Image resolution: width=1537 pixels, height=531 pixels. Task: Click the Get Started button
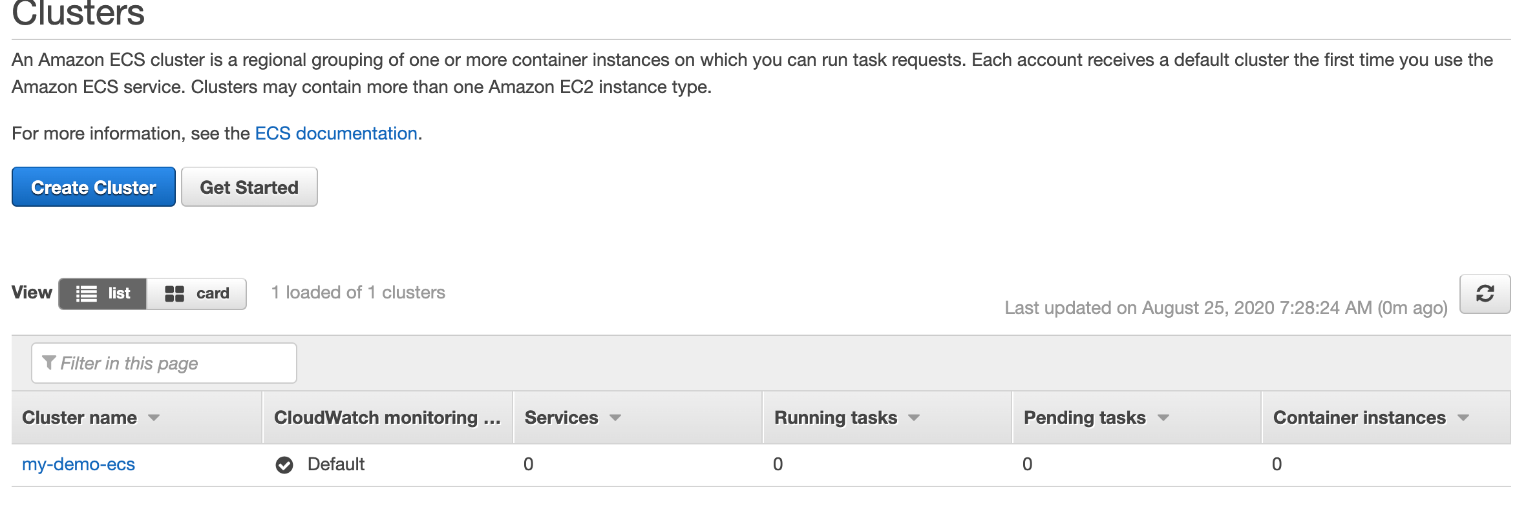point(249,187)
